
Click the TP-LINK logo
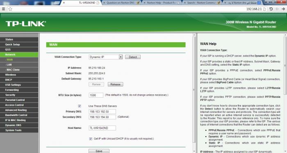pyautogui.click(x=25, y=24)
